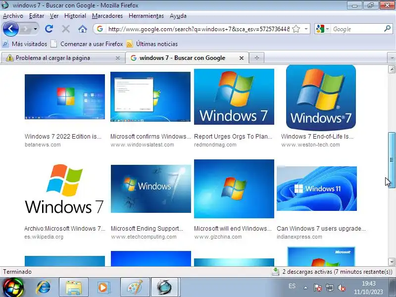This screenshot has width=396, height=297.
Task: Click the Can Windows 7 users upgrade... title
Action: click(x=321, y=229)
